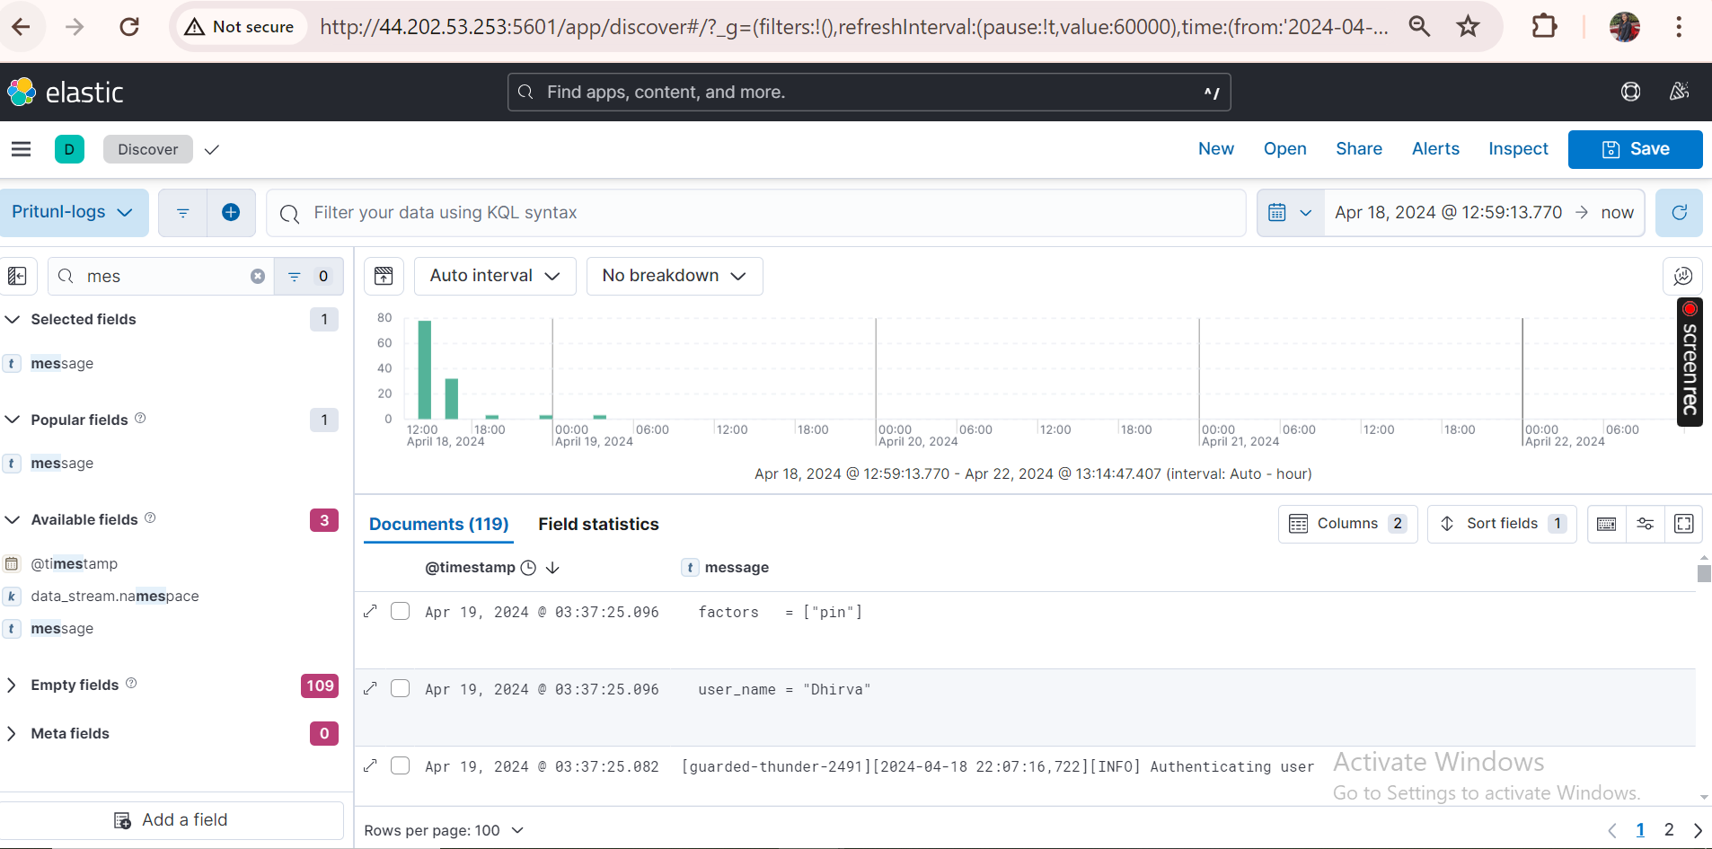Click the Find apps, content search box

[869, 92]
